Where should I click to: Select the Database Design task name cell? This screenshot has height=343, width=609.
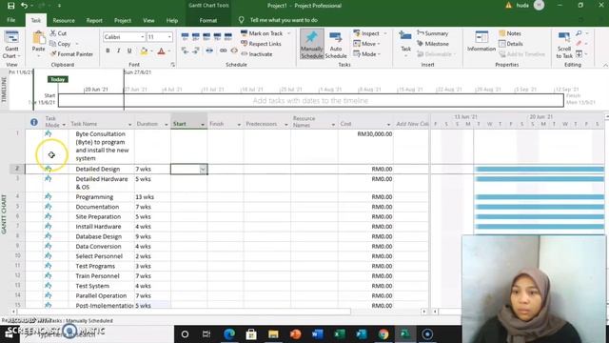click(102, 236)
